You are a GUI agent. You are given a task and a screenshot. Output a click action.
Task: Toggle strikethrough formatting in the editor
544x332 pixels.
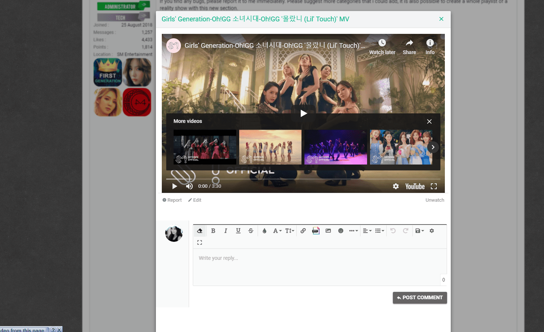[251, 231]
